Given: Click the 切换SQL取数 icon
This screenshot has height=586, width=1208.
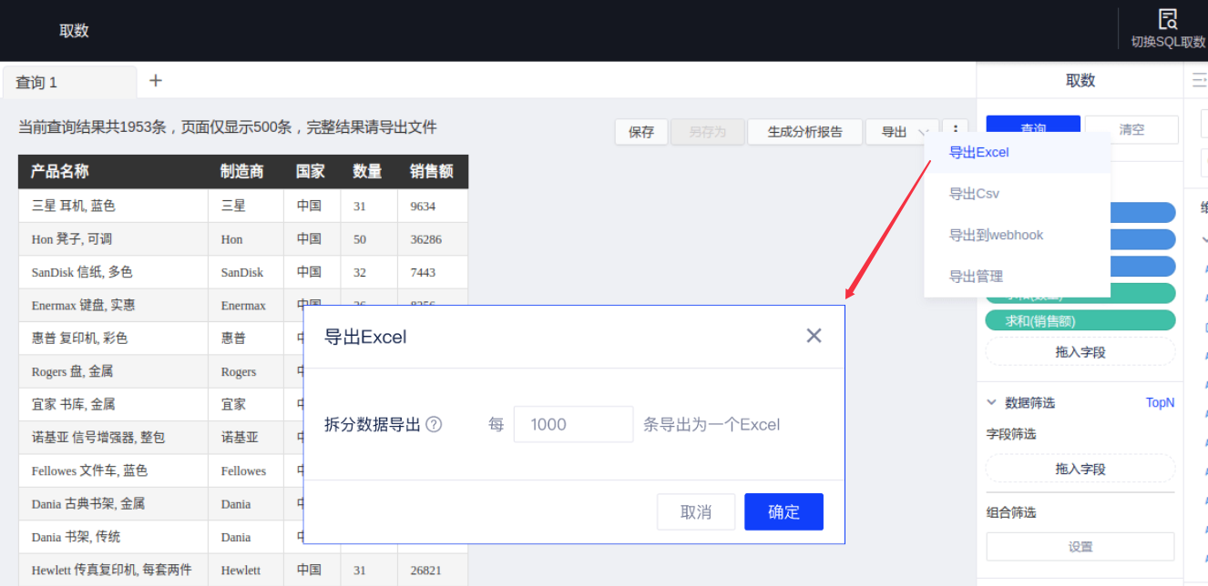Looking at the screenshot, I should click(1167, 20).
